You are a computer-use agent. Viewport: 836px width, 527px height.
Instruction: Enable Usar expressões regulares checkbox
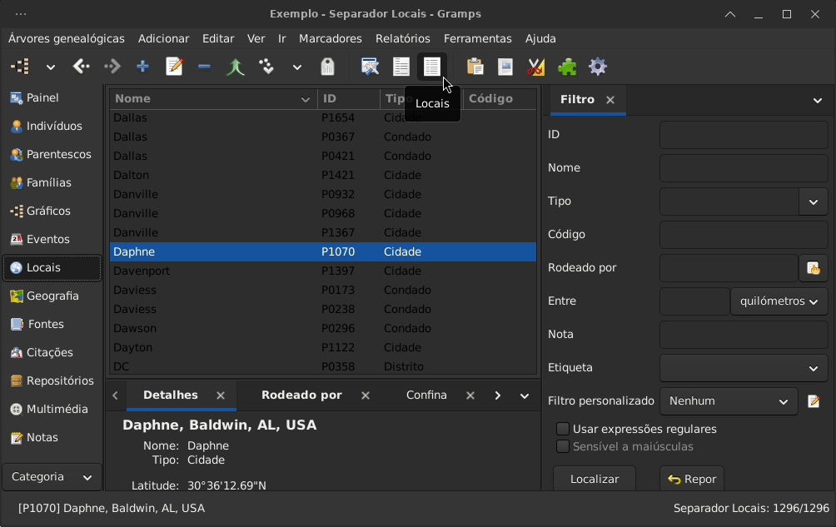click(563, 429)
